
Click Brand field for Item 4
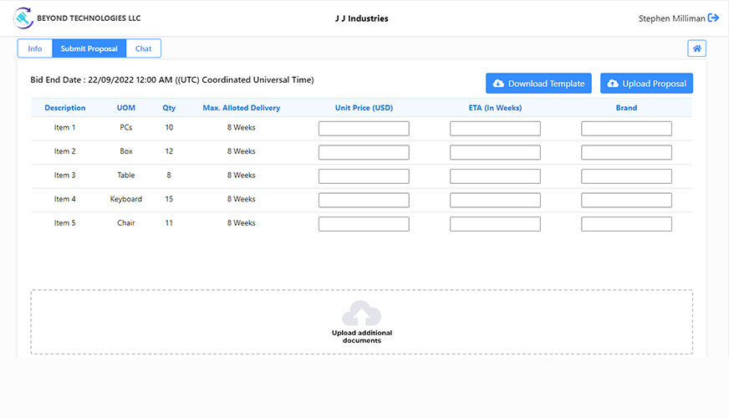(x=626, y=200)
